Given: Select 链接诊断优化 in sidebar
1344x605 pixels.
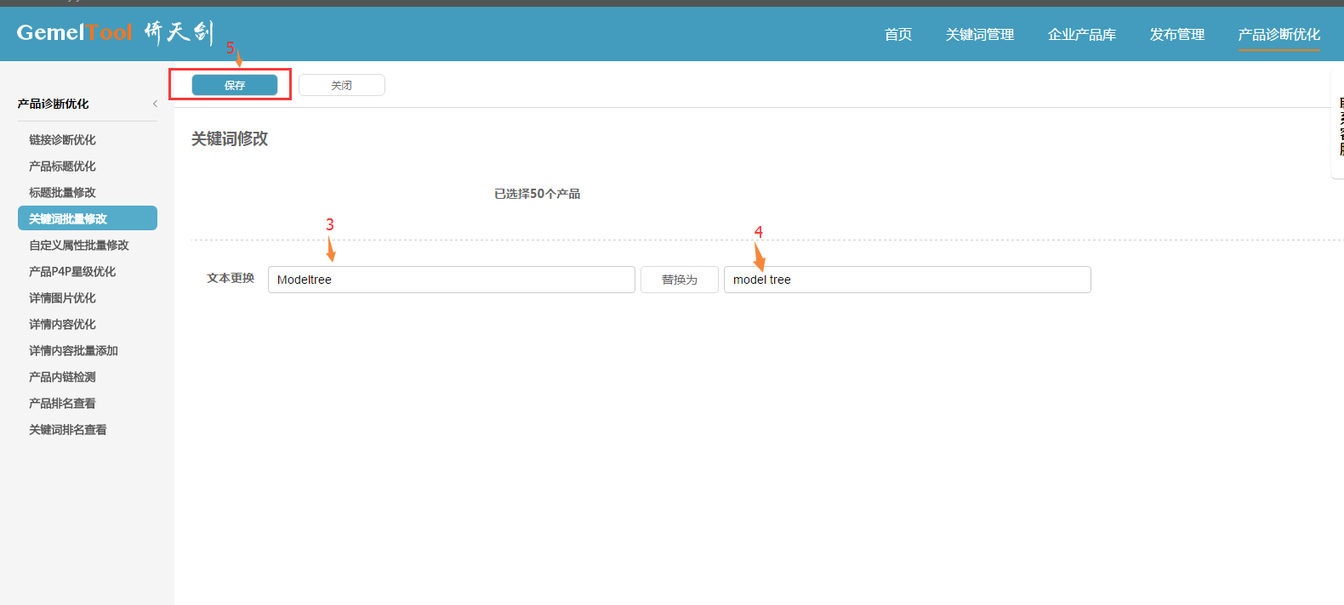Looking at the screenshot, I should coord(62,139).
